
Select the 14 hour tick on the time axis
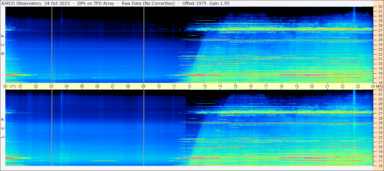220,86
